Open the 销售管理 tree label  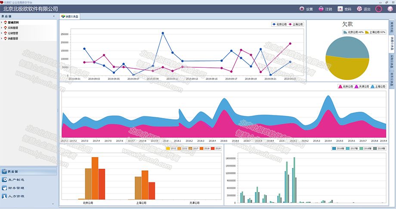[13, 39]
